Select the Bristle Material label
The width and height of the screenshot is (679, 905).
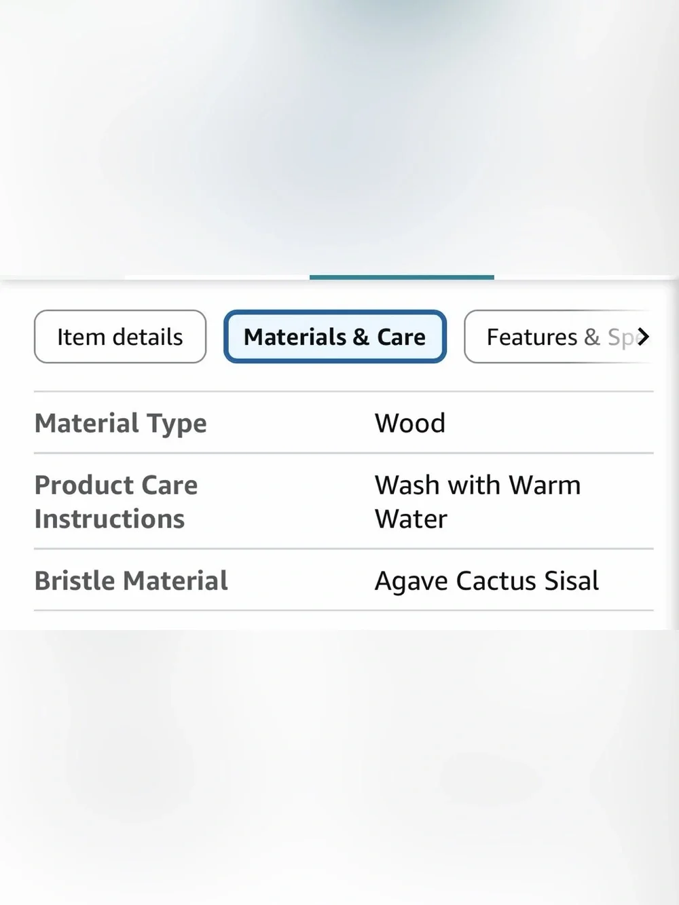(x=131, y=580)
